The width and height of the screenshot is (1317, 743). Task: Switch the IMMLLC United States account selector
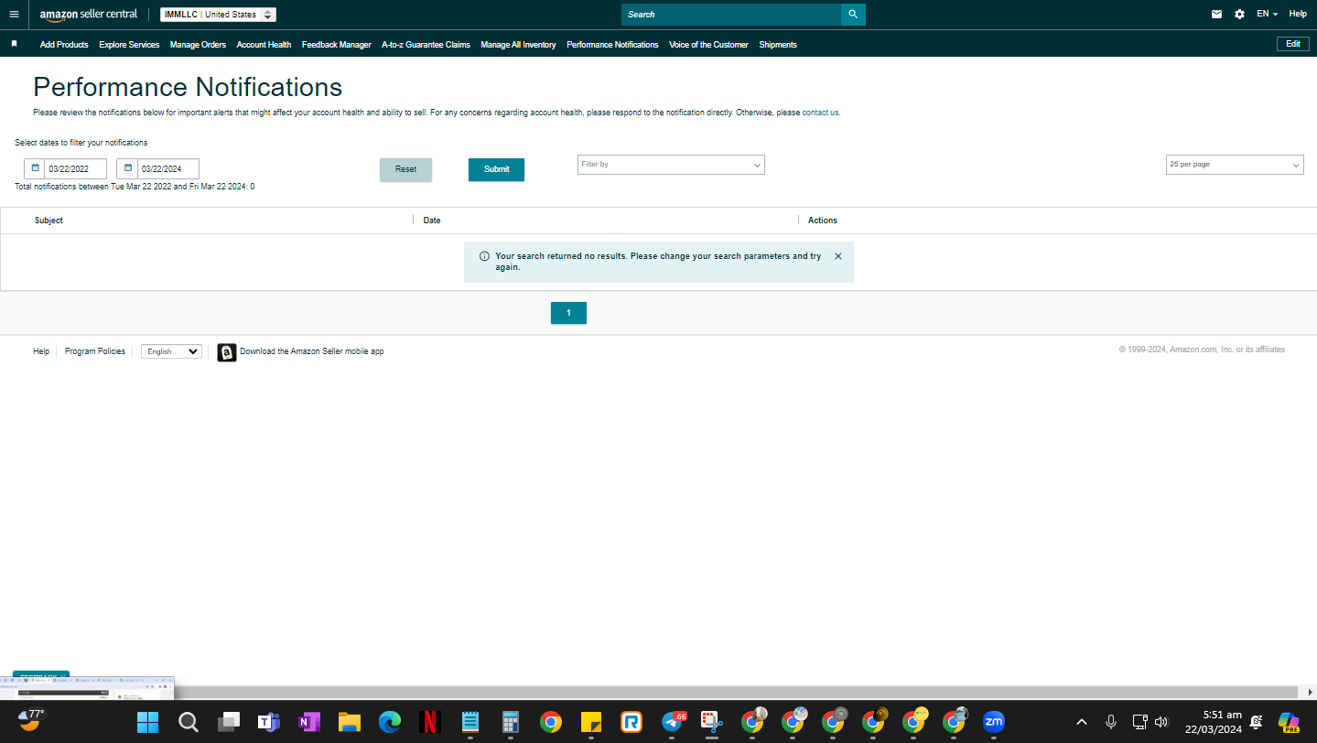pos(218,15)
